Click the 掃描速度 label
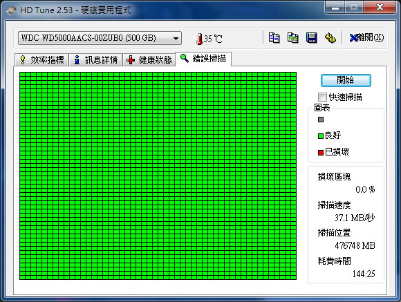 point(334,205)
